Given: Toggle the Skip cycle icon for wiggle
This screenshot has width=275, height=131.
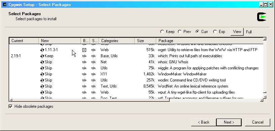Looking at the screenshot, I should [x=42, y=68].
